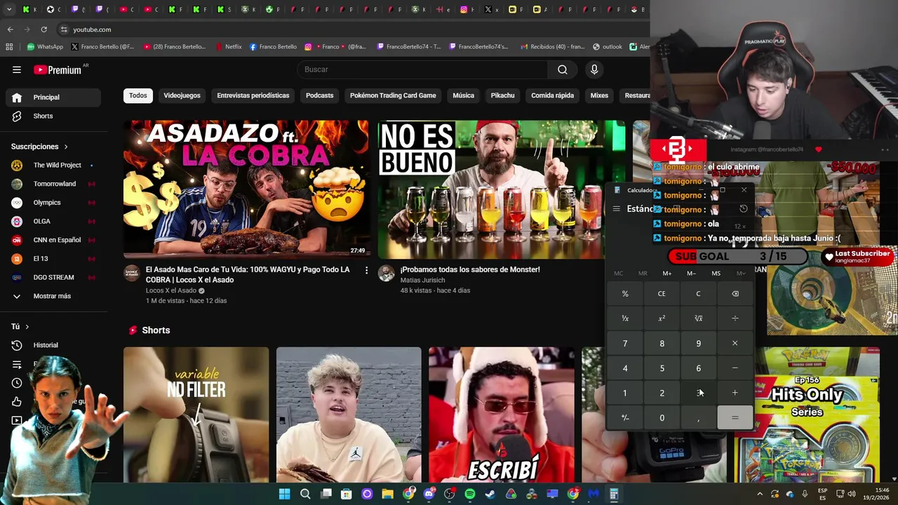Click the Calculator plus/minus sign key
The height and width of the screenshot is (505, 898).
pos(625,418)
